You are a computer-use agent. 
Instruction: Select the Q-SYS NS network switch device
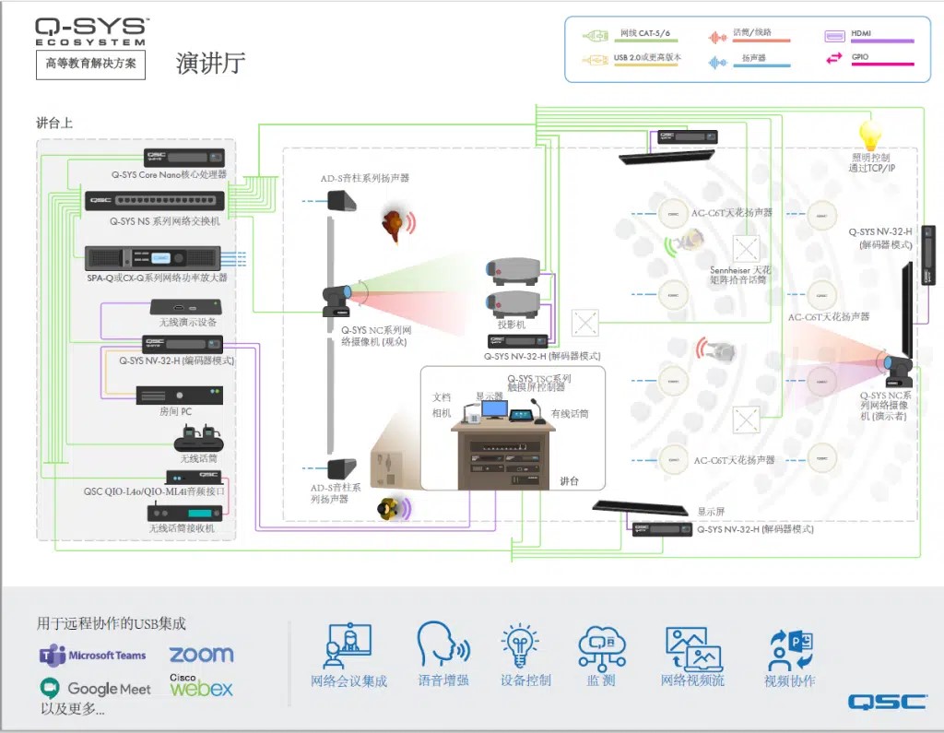(155, 201)
